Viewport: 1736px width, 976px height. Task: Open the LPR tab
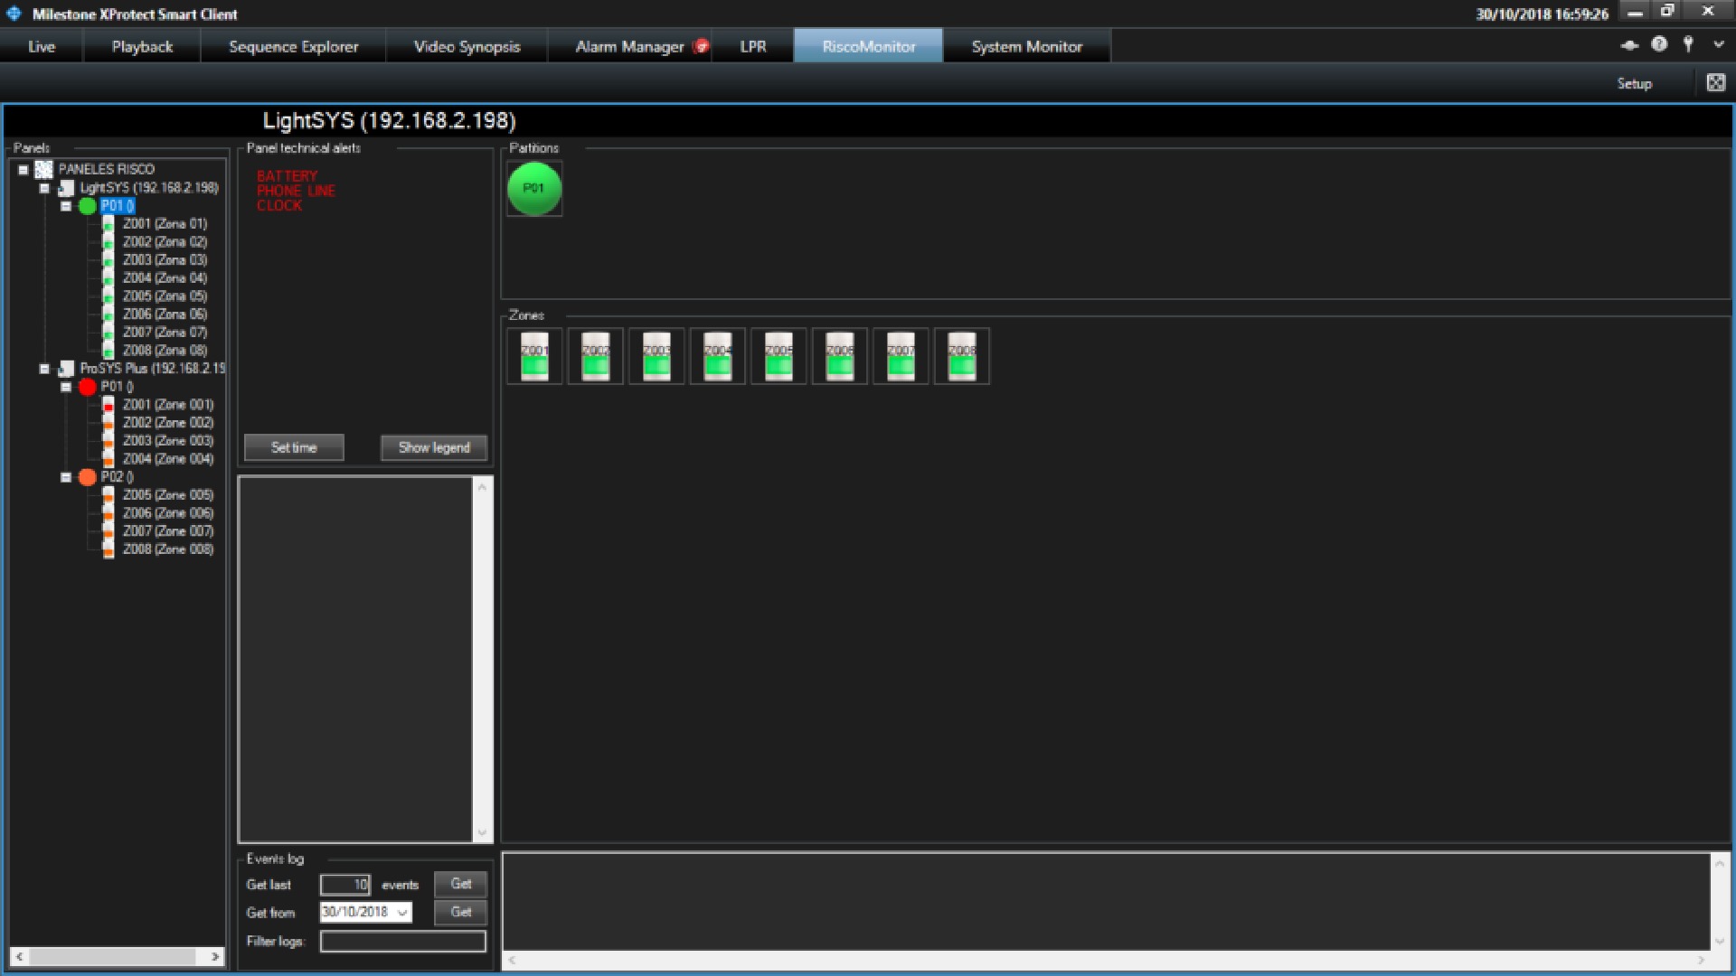tap(752, 46)
